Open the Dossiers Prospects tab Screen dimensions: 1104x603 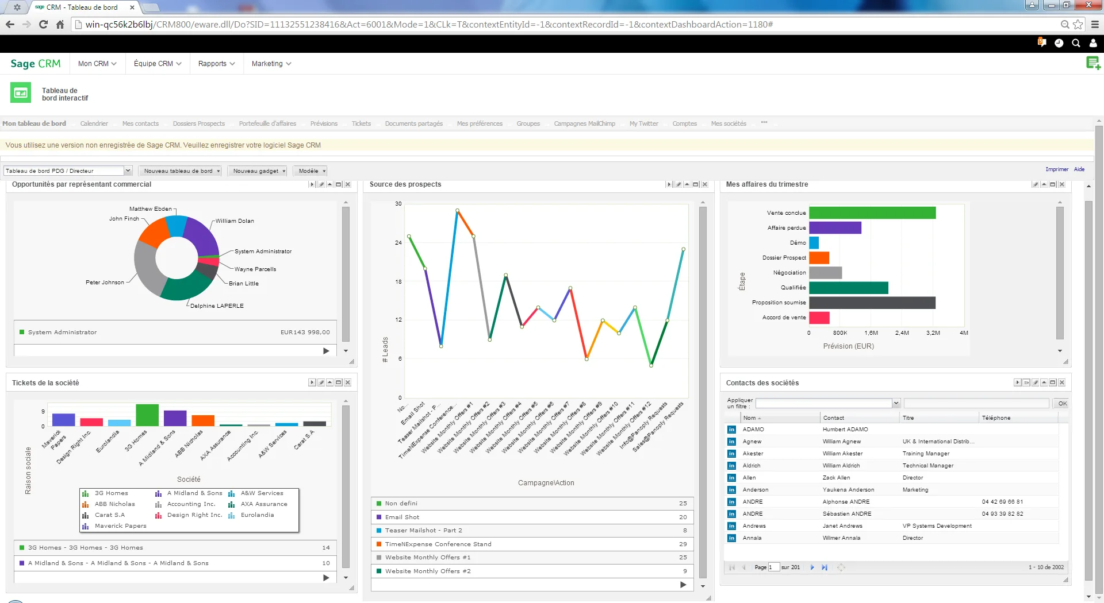point(199,123)
